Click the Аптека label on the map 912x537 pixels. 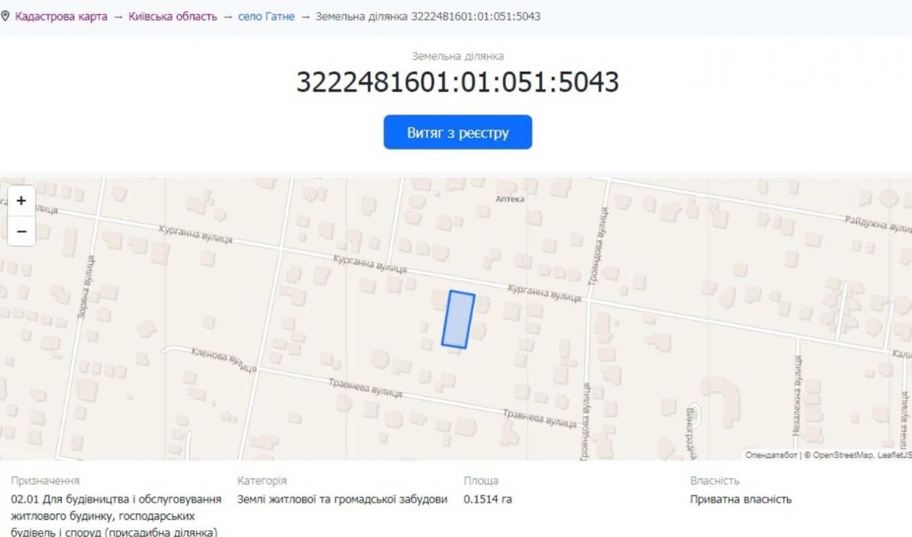tap(509, 199)
